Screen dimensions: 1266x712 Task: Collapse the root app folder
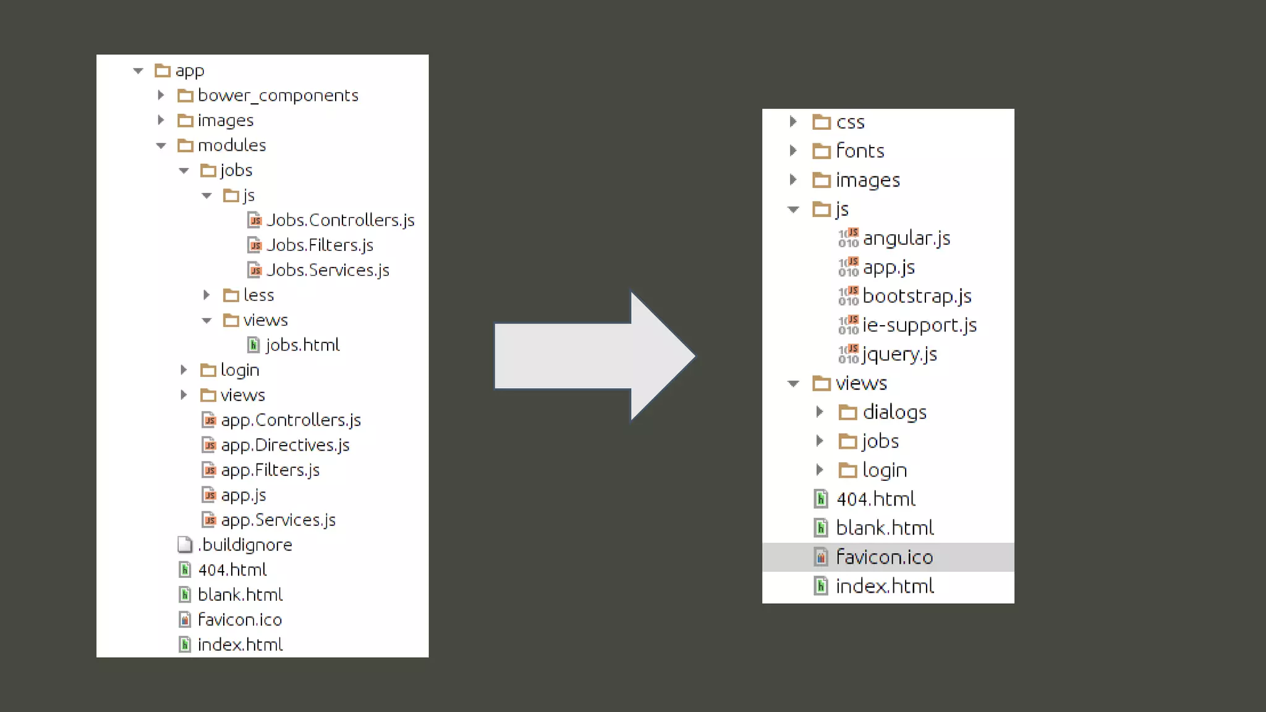coord(138,71)
